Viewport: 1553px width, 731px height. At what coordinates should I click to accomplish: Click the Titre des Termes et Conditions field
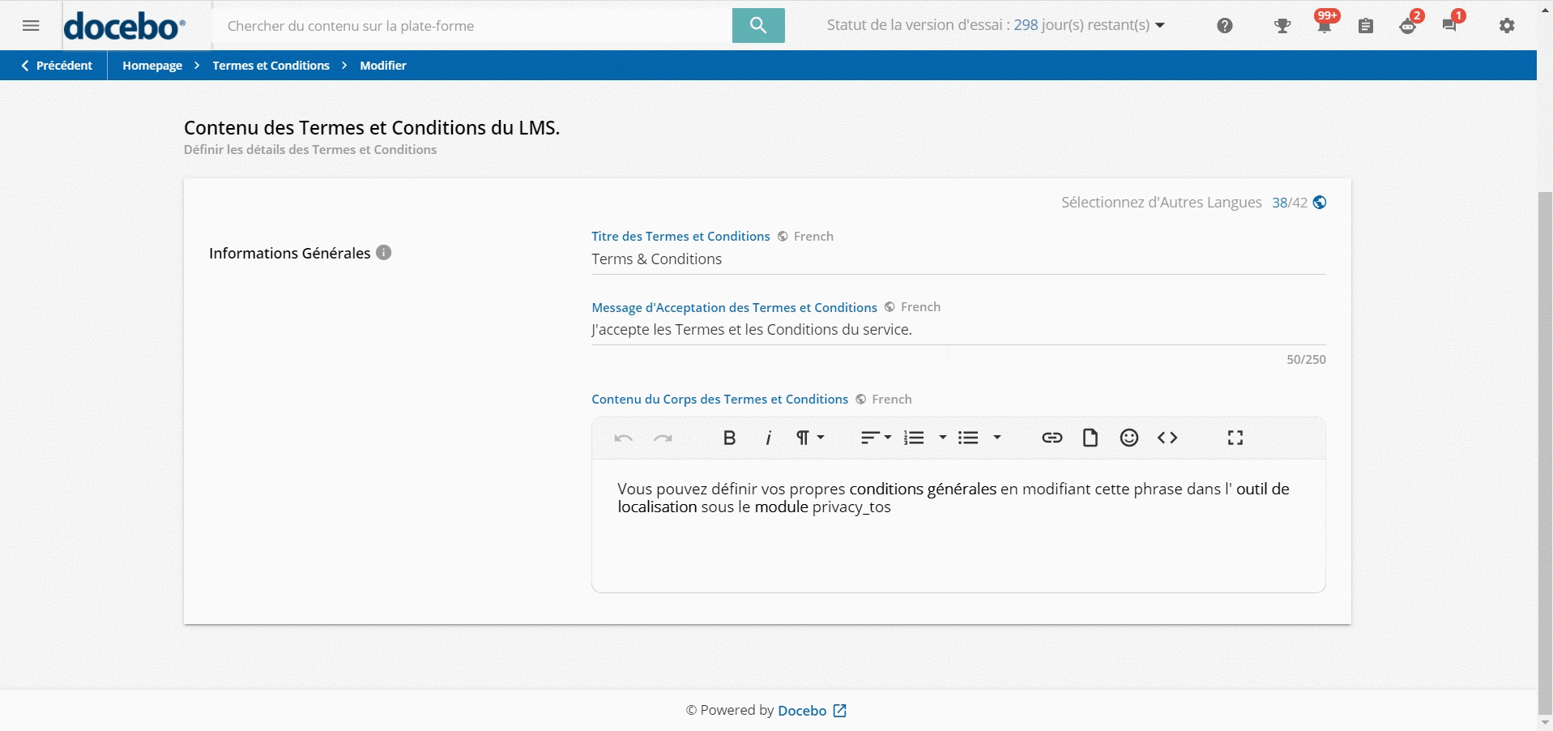958,259
